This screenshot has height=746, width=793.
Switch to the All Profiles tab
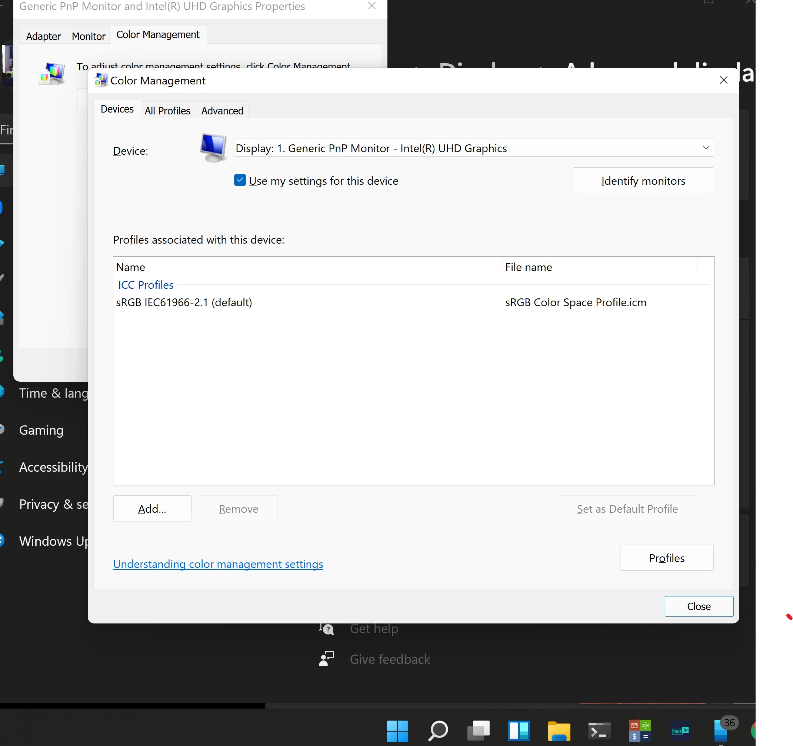coord(167,111)
